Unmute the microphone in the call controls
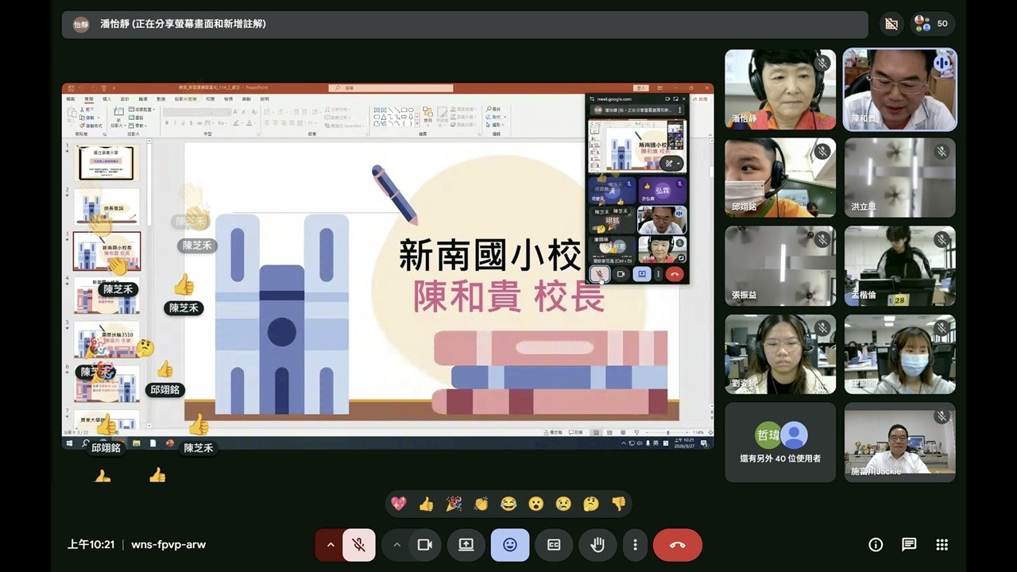 pyautogui.click(x=359, y=545)
